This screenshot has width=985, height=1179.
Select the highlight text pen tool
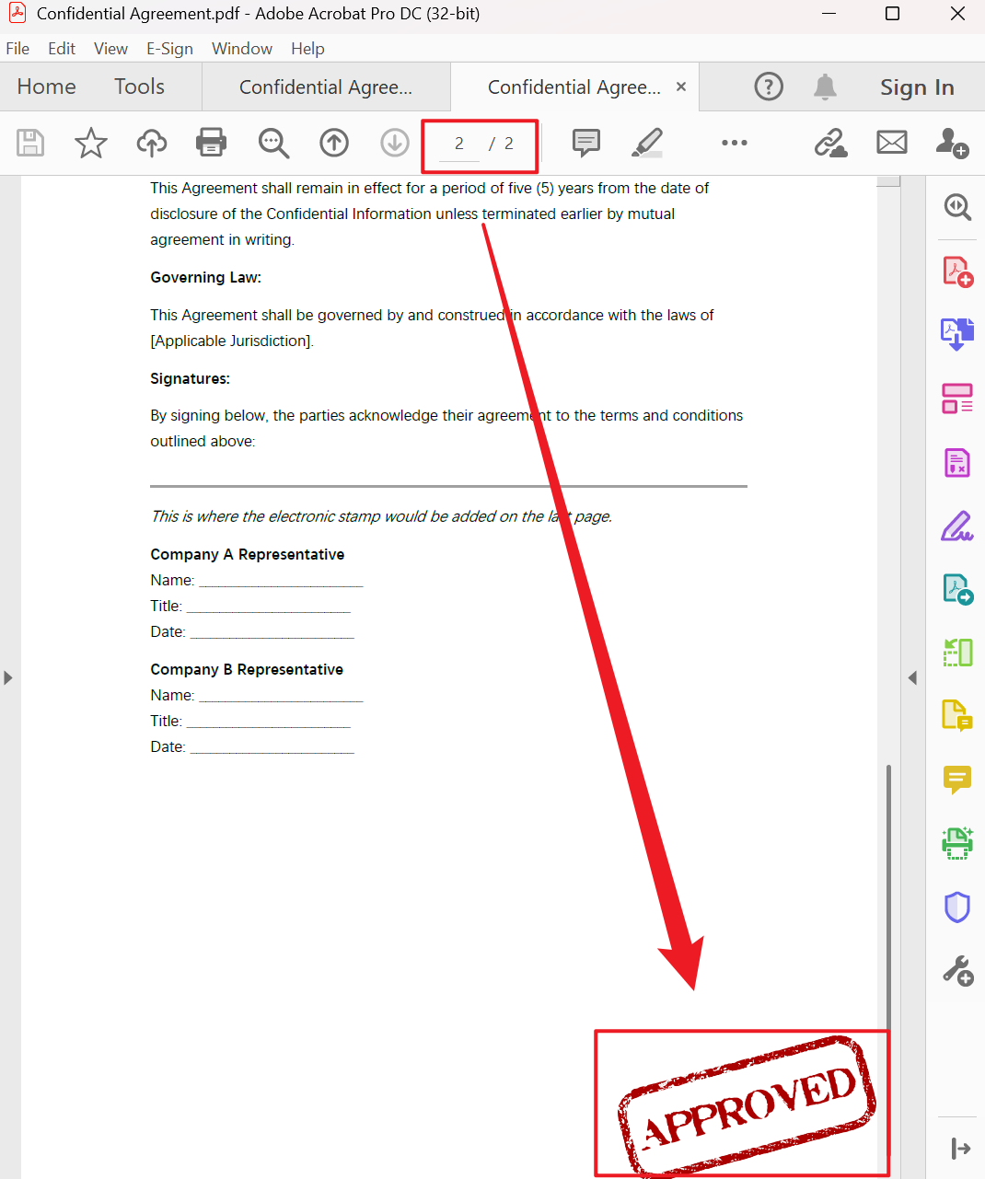pos(647,143)
